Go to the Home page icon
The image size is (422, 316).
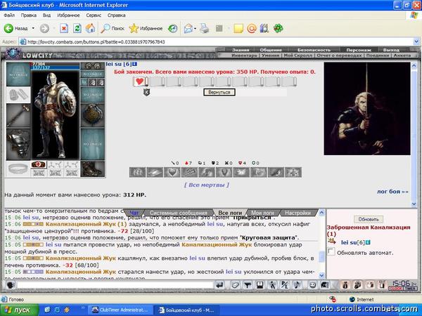pyautogui.click(x=90, y=28)
